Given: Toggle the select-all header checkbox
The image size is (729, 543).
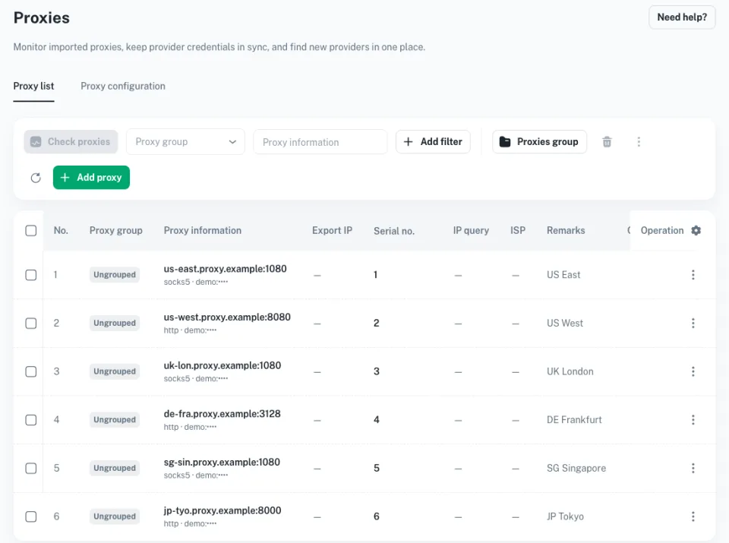Looking at the screenshot, I should coord(31,231).
